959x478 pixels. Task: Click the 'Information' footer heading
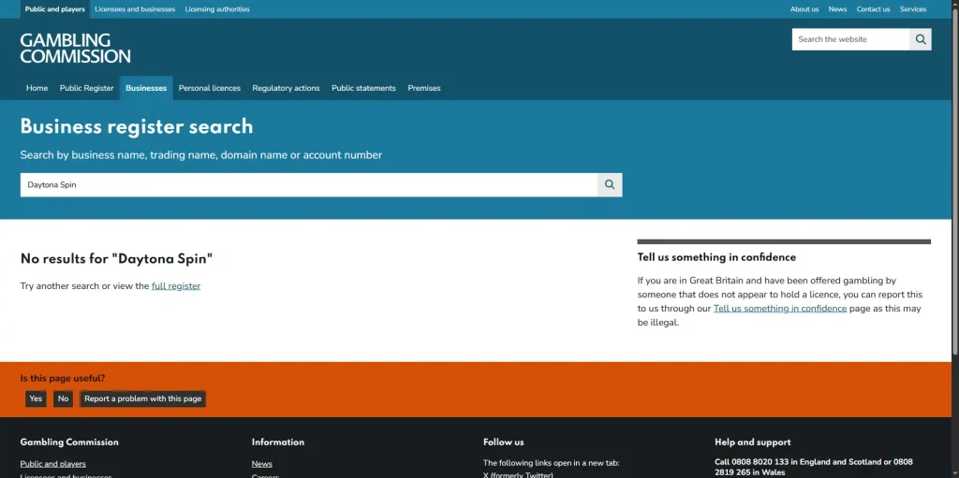(x=277, y=442)
